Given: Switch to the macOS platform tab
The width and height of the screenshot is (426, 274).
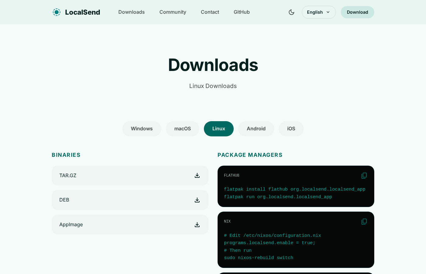Looking at the screenshot, I should point(183,129).
